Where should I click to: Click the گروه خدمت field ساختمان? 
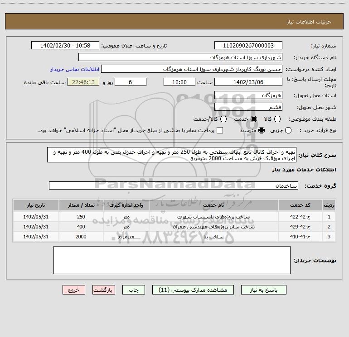click(174, 185)
